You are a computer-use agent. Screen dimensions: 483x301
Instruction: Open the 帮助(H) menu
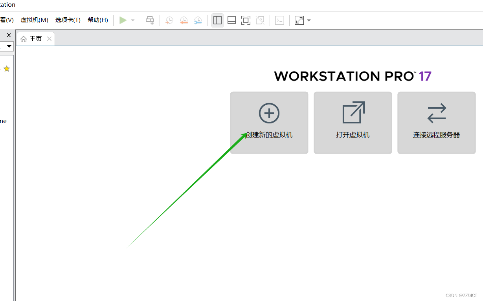(98, 20)
